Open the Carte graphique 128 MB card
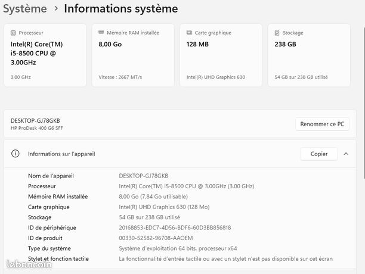 click(x=221, y=55)
